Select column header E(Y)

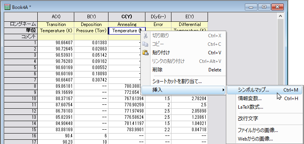click(189, 17)
